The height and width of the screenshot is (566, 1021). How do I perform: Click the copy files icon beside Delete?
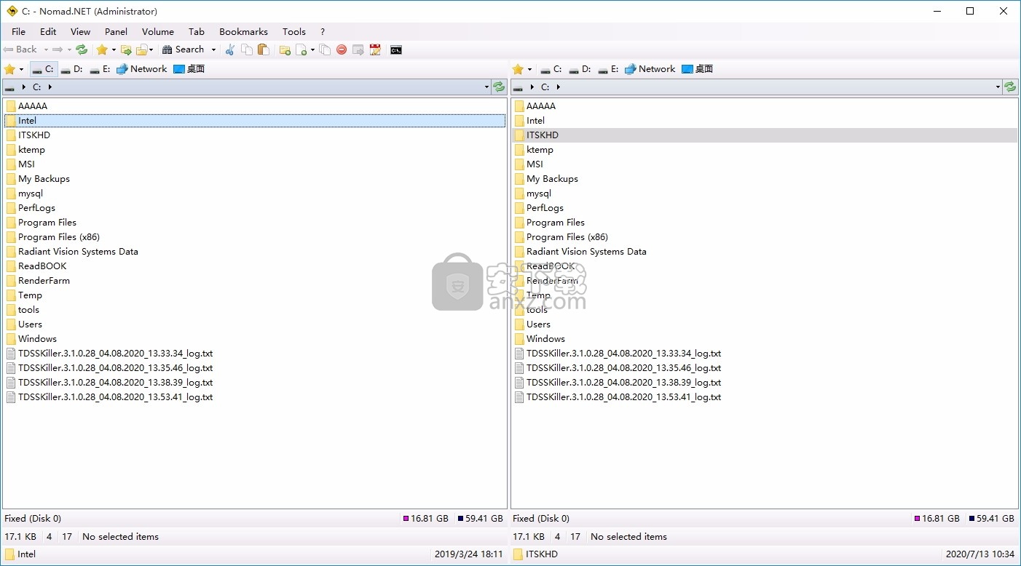click(x=325, y=49)
